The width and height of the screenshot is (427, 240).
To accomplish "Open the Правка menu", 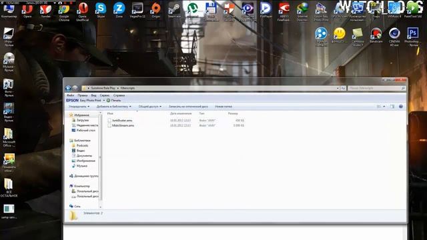I will [83, 95].
